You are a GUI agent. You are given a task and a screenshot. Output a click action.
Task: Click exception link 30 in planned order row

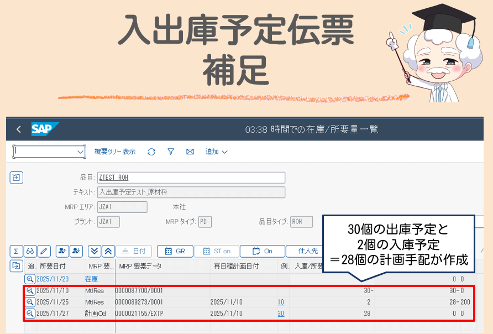coord(281,313)
